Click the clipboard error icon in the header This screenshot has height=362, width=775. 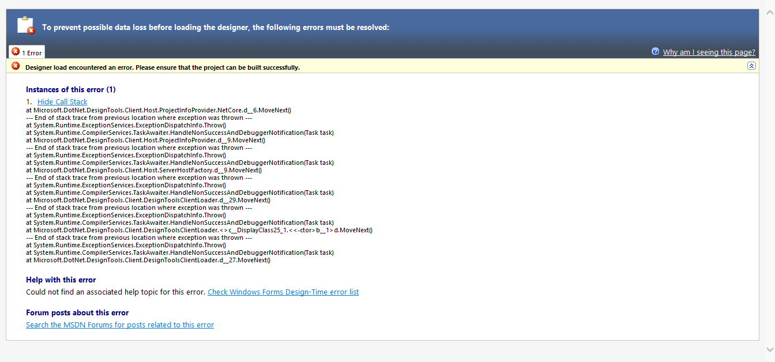[26, 25]
